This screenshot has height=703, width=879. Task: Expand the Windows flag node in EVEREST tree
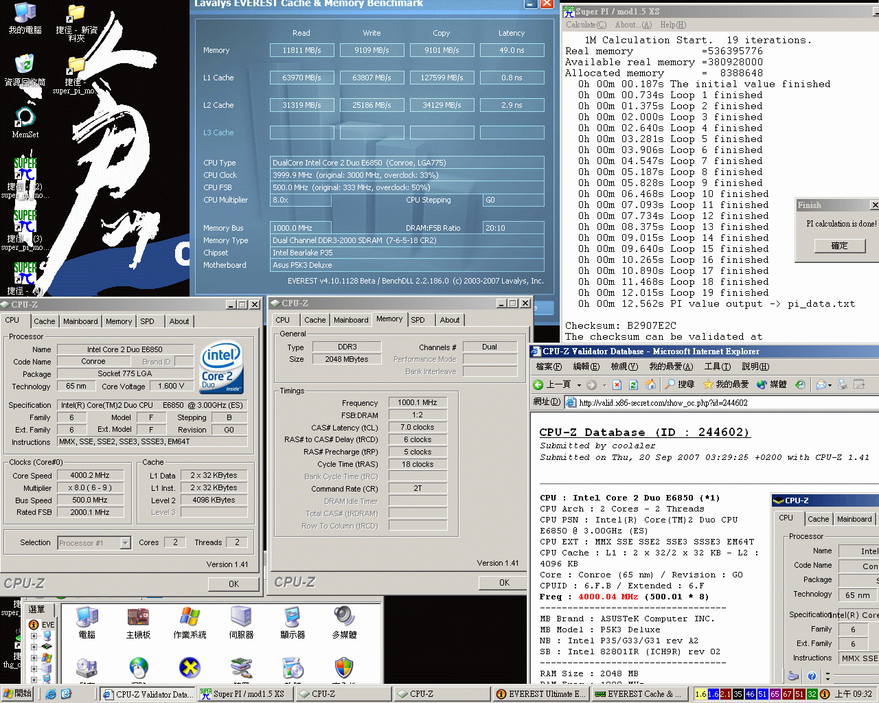(x=34, y=658)
